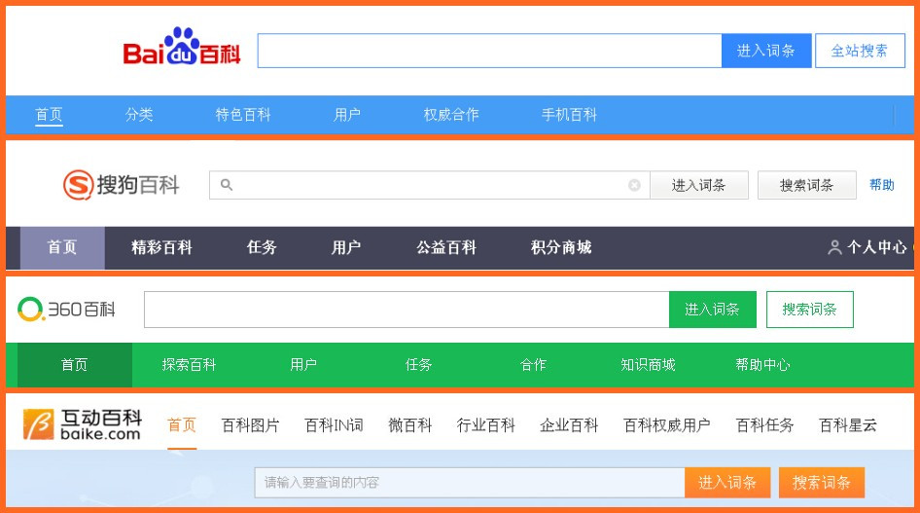Click Baidu's 全站搜索 button
Screen dimensions: 920x513
(x=860, y=51)
